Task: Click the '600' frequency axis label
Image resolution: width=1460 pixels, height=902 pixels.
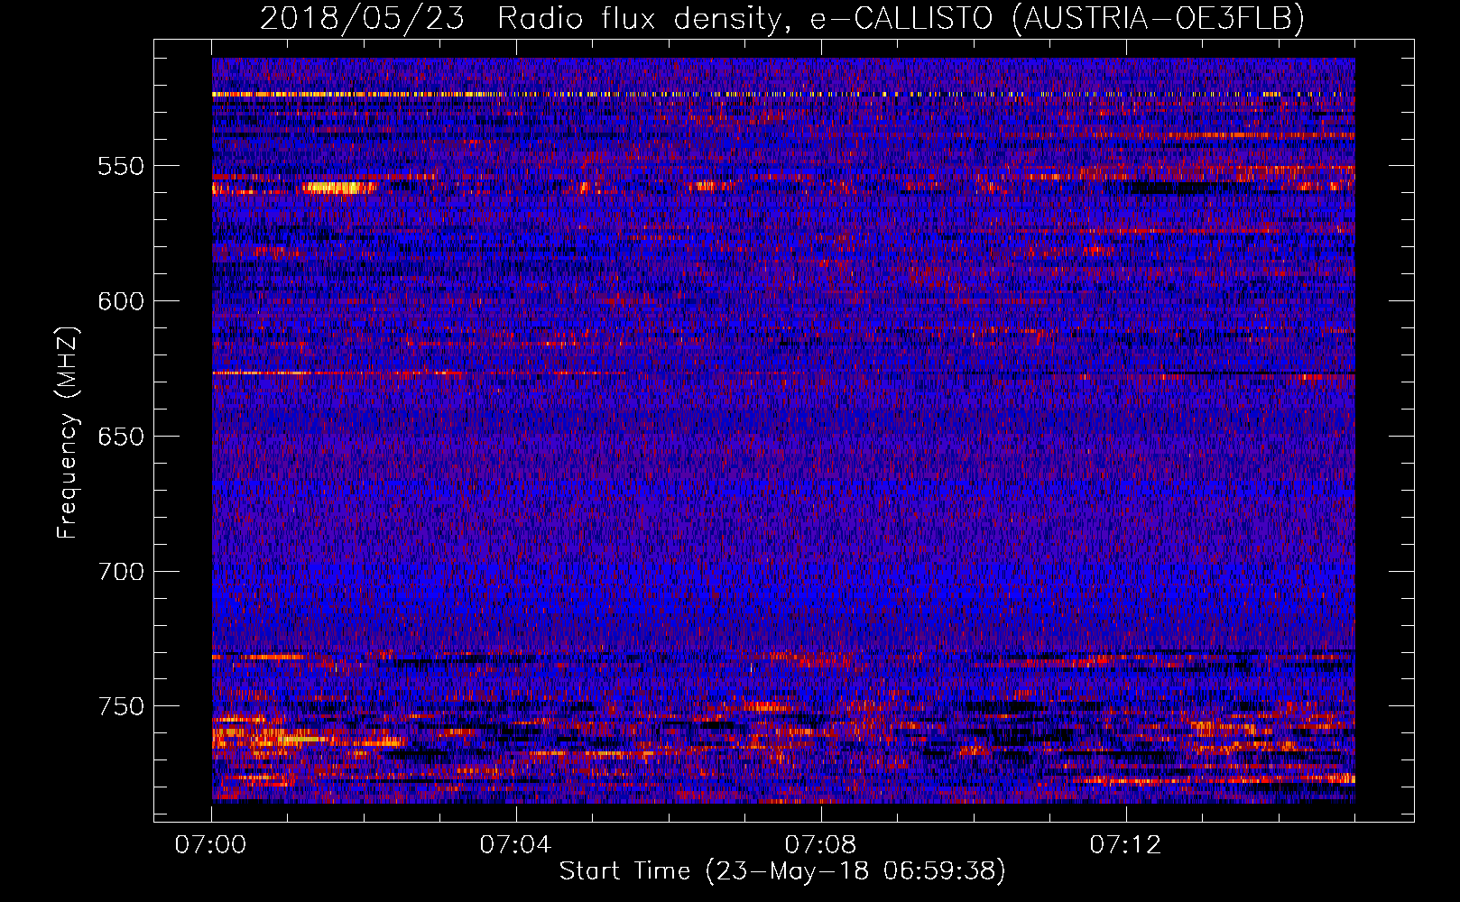Action: pyautogui.click(x=121, y=301)
